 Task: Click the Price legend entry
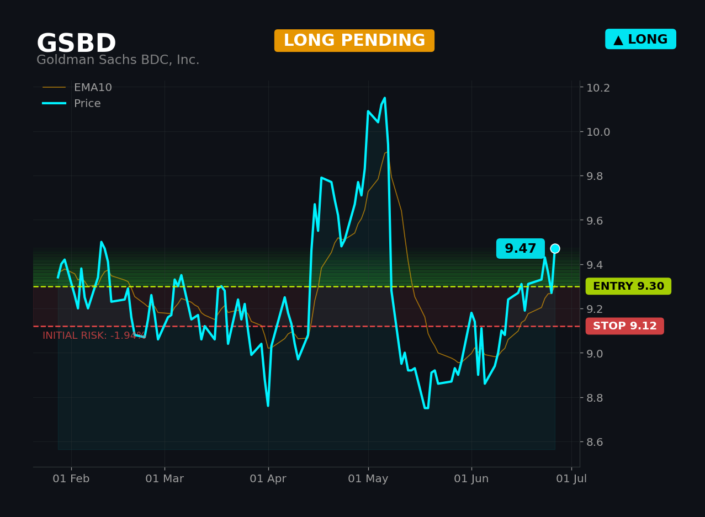click(x=72, y=104)
